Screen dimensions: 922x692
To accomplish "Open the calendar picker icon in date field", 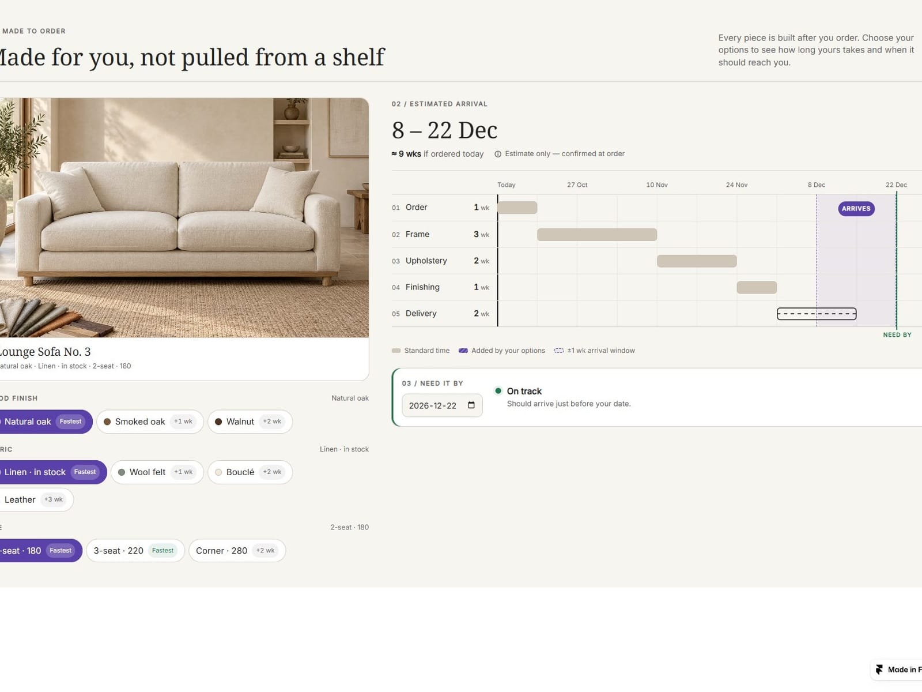I will [x=471, y=405].
